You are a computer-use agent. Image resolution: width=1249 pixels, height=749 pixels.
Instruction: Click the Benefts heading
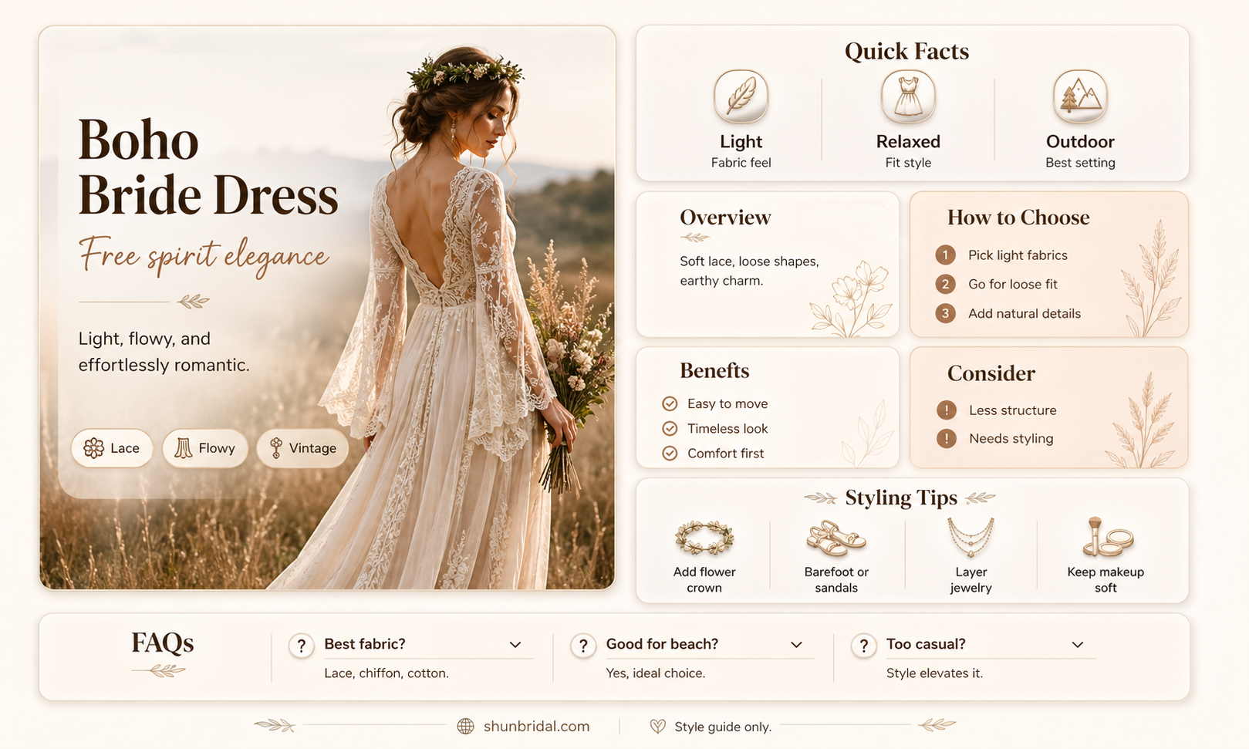pos(714,371)
